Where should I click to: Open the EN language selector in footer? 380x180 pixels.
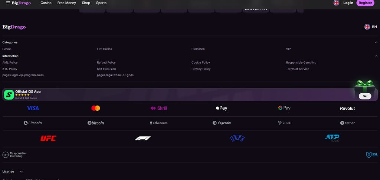click(371, 27)
